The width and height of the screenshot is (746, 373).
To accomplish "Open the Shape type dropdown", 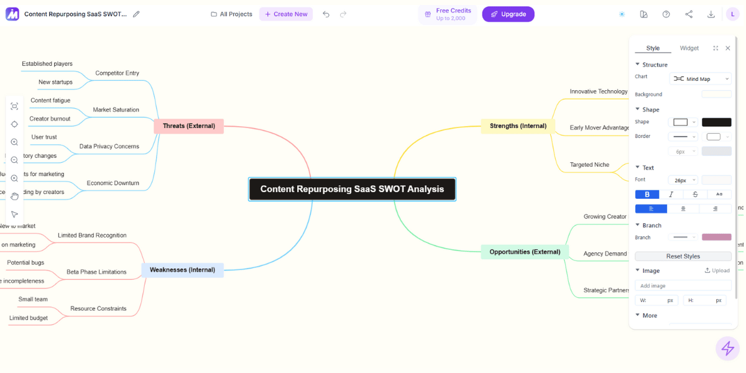I will coord(684,122).
